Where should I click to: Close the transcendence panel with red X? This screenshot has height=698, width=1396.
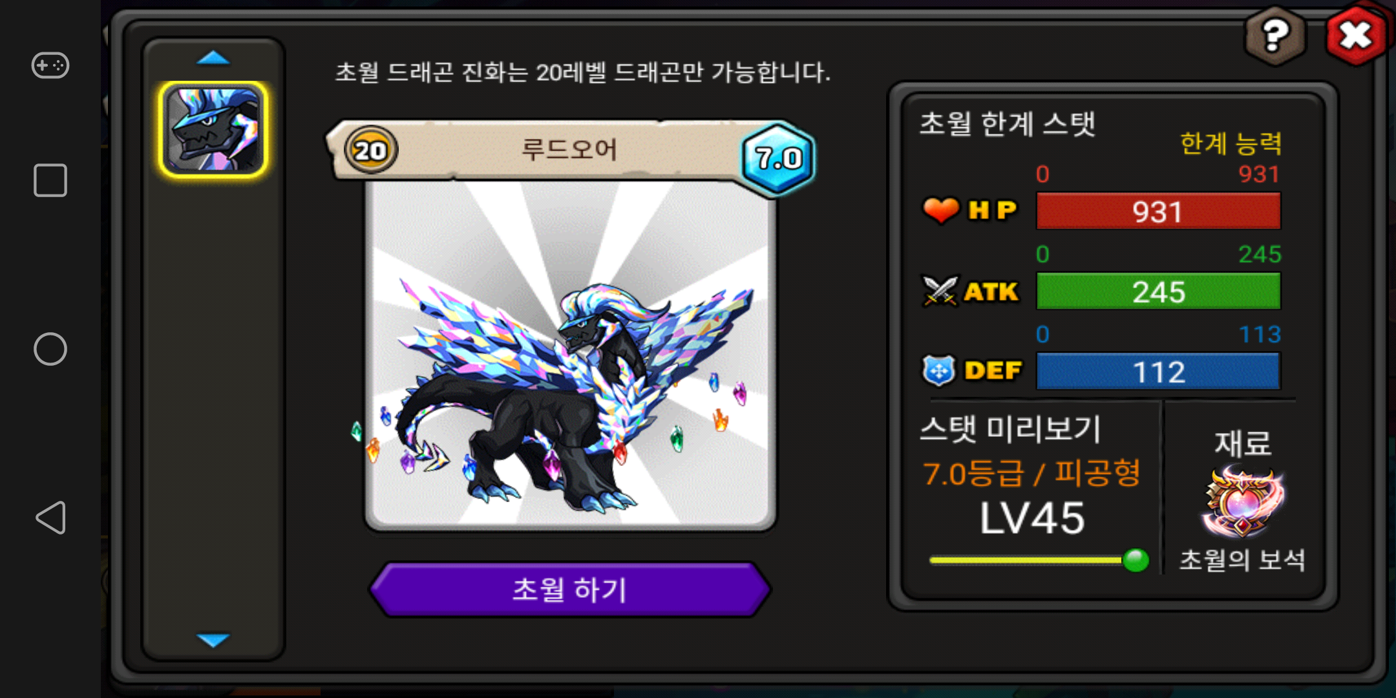[1356, 35]
